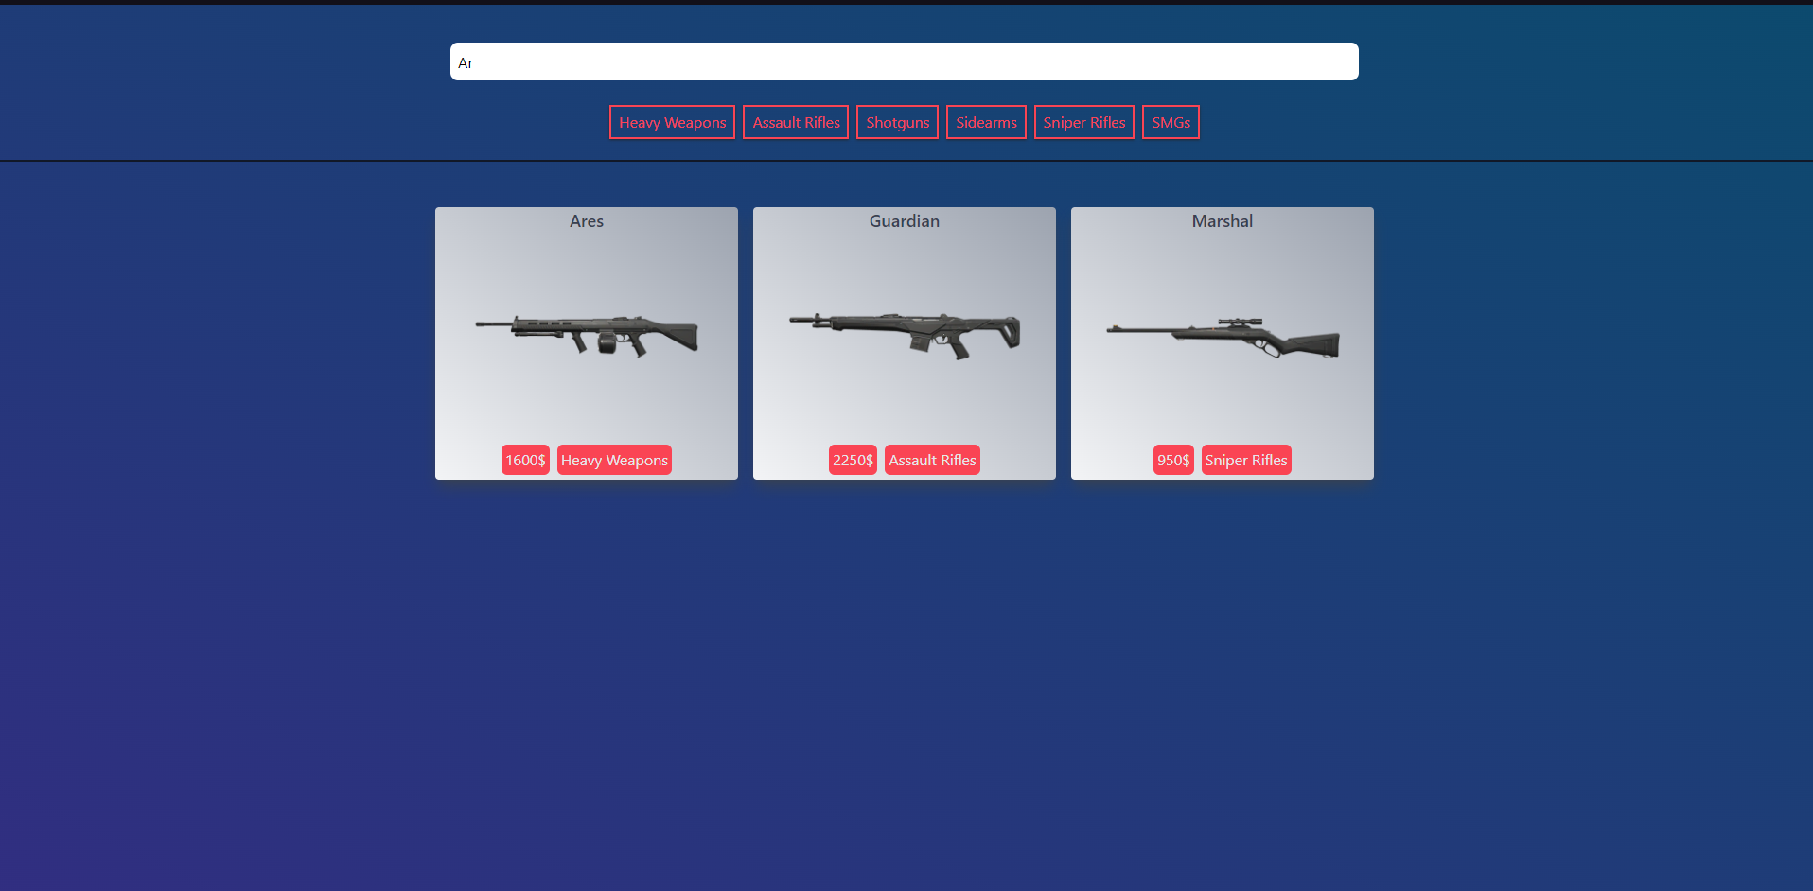The height and width of the screenshot is (891, 1813).
Task: Click Heavy Weapons tag on Ares card
Action: click(x=614, y=460)
